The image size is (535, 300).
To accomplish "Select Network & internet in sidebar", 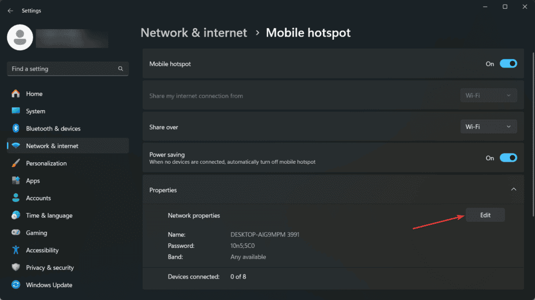I will pos(68,146).
